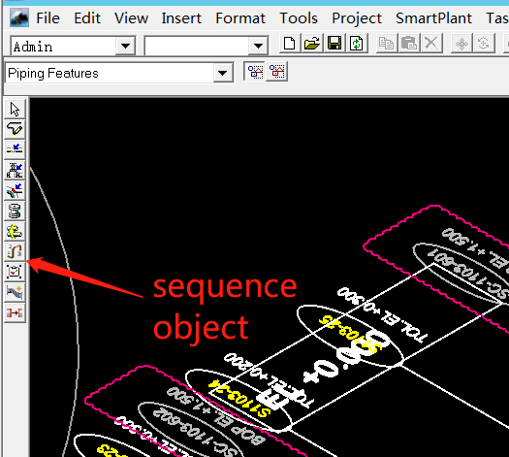The image size is (509, 457).
Task: Select the Insert Split tool
Action: click(x=15, y=149)
